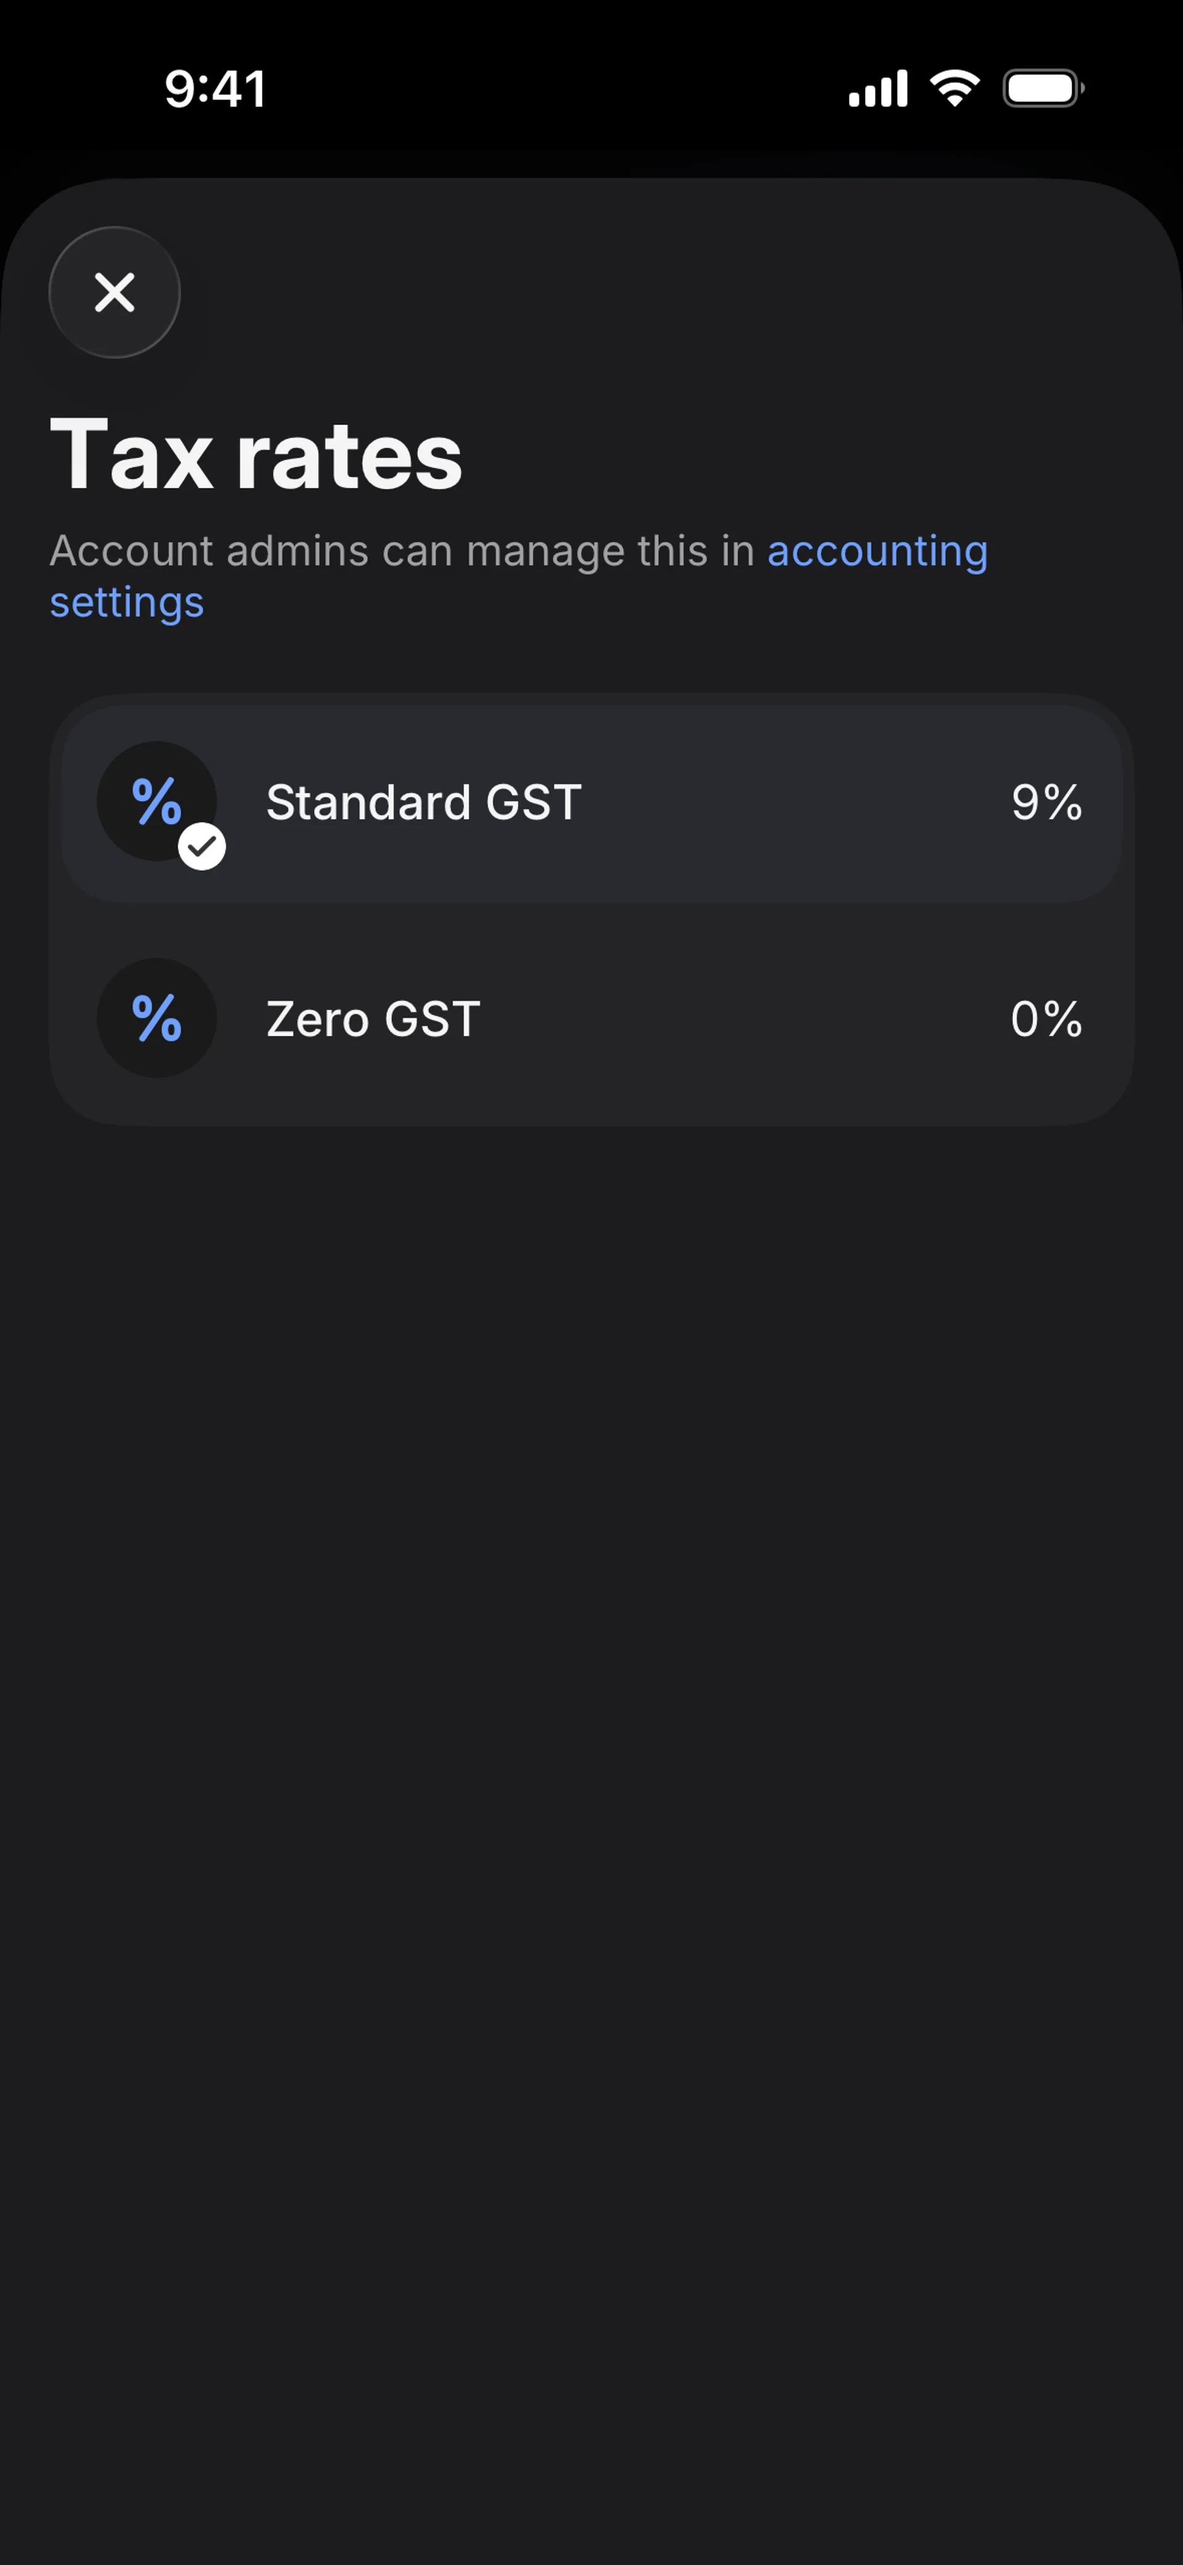Tap the 0% rate value
The image size is (1183, 2565).
[x=1046, y=1019]
